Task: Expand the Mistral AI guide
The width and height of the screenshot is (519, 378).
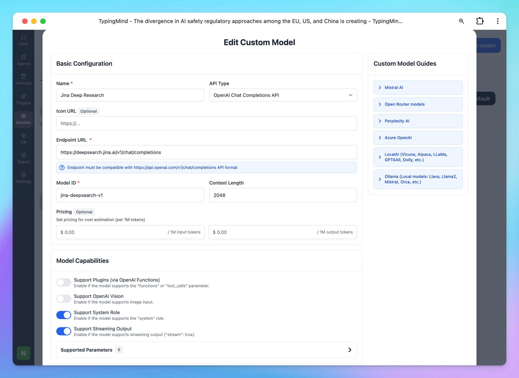Action: (x=418, y=88)
